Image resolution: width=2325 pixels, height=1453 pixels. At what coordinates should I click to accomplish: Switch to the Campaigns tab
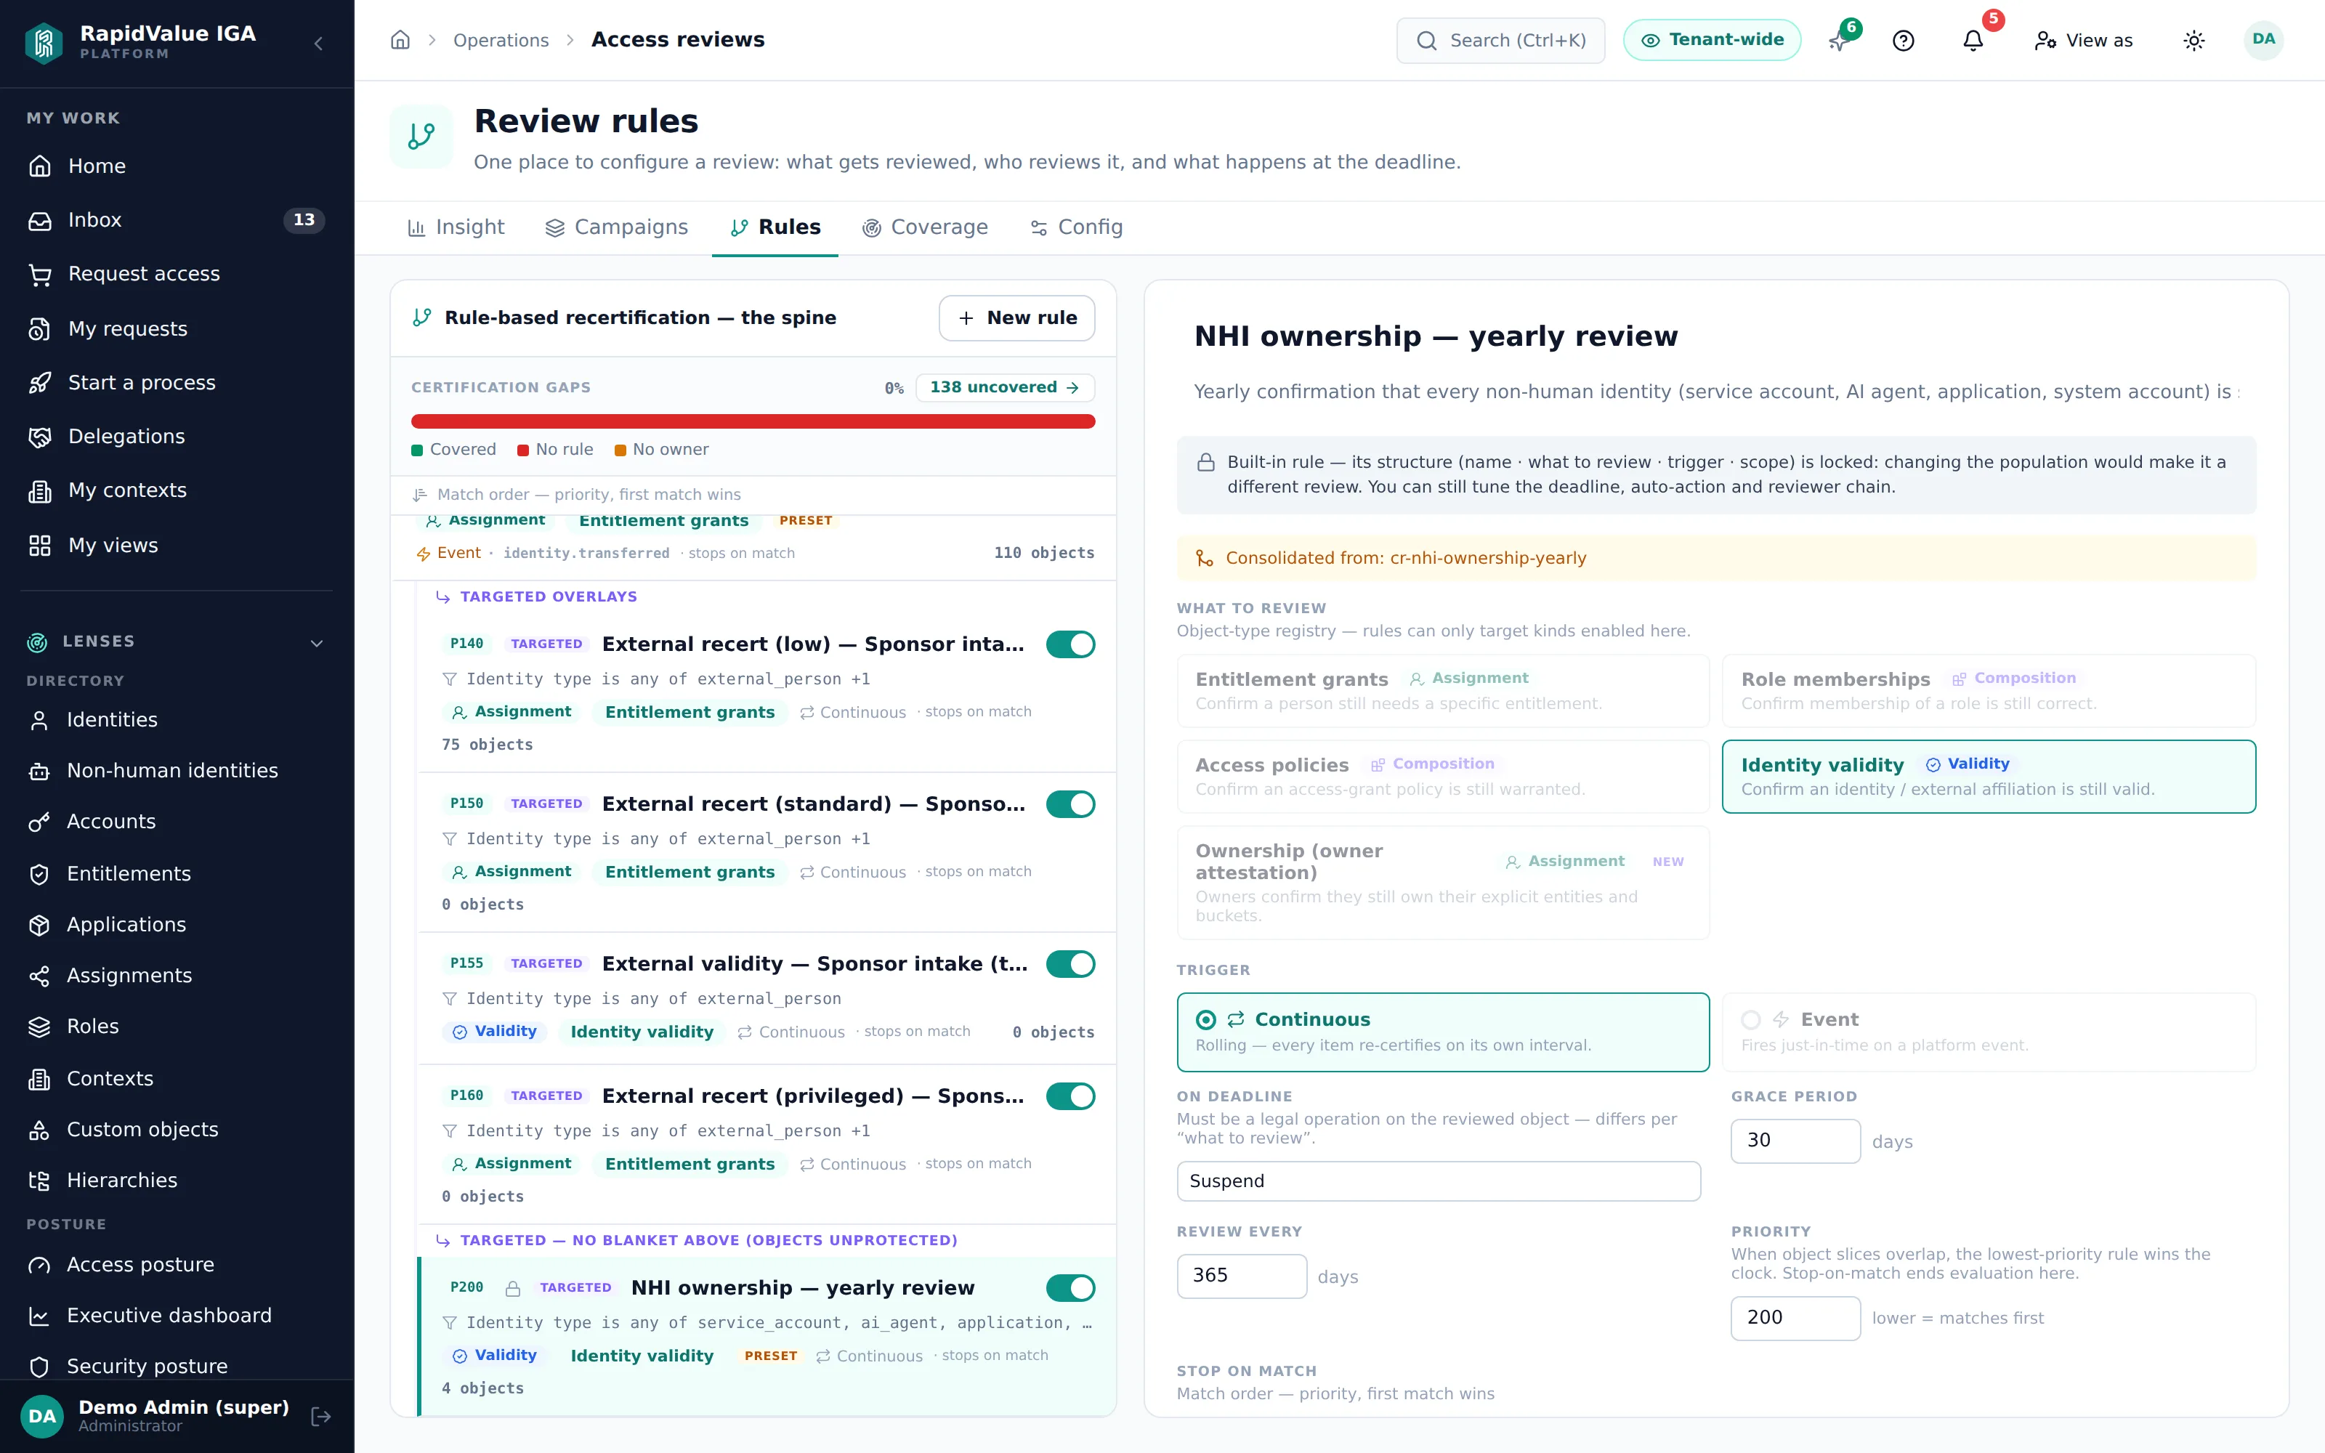coord(617,227)
